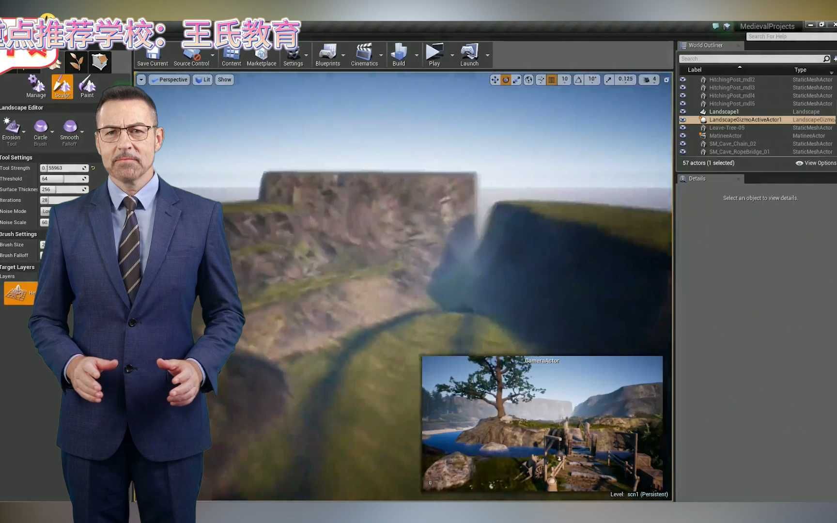Select the Erosion sculpt tool
837x523 pixels.
11,132
